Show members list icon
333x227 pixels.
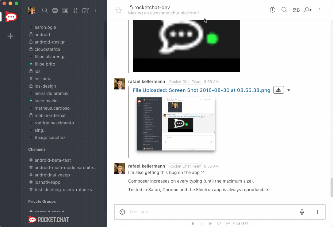point(296,10)
